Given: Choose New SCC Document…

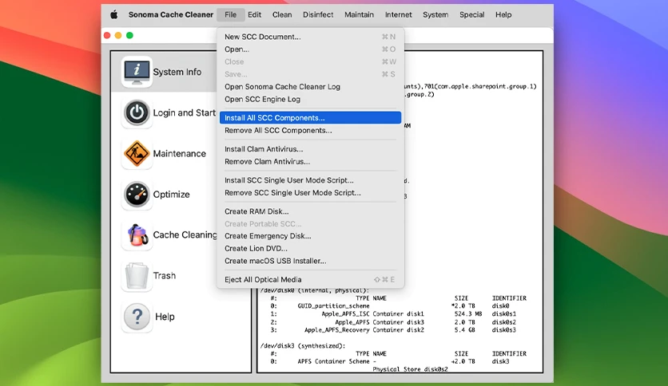Looking at the screenshot, I should [310, 37].
